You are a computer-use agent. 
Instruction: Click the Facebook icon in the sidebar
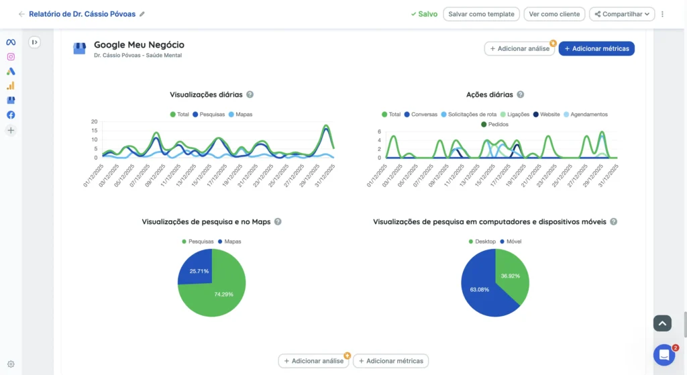(x=11, y=115)
